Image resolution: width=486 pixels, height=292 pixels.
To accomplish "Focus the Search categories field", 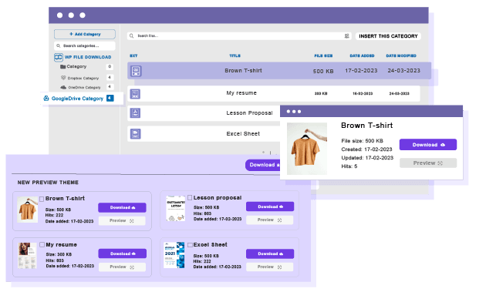I will coord(85,45).
